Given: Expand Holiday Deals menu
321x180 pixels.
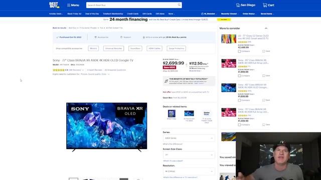Looking at the screenshot, I should click(x=56, y=14).
